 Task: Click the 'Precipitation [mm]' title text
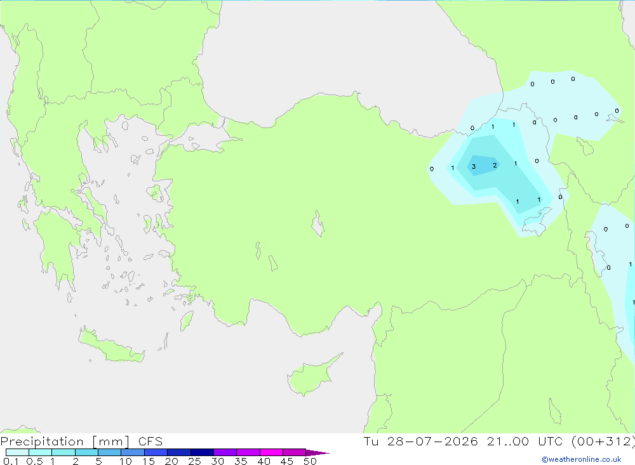click(x=65, y=442)
